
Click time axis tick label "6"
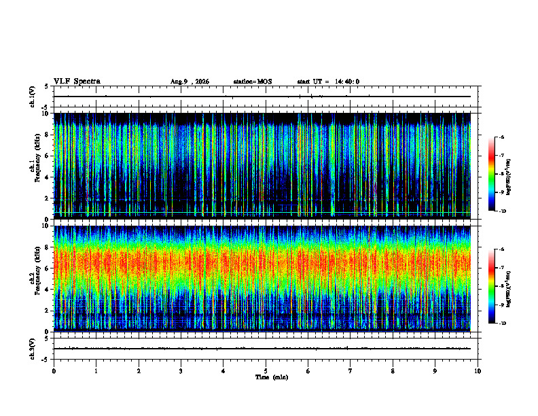click(308, 371)
